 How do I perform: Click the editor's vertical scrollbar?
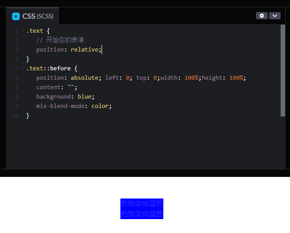click(282, 70)
